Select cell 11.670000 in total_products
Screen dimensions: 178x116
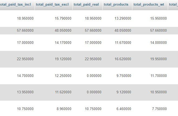click(123, 43)
